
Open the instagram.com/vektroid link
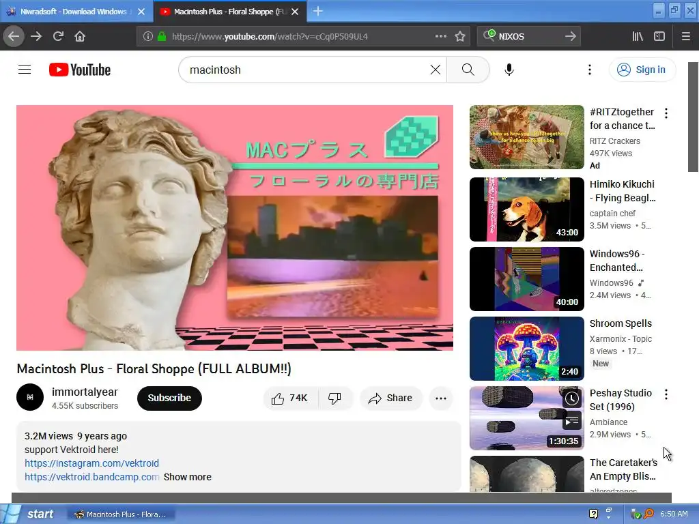(x=92, y=463)
